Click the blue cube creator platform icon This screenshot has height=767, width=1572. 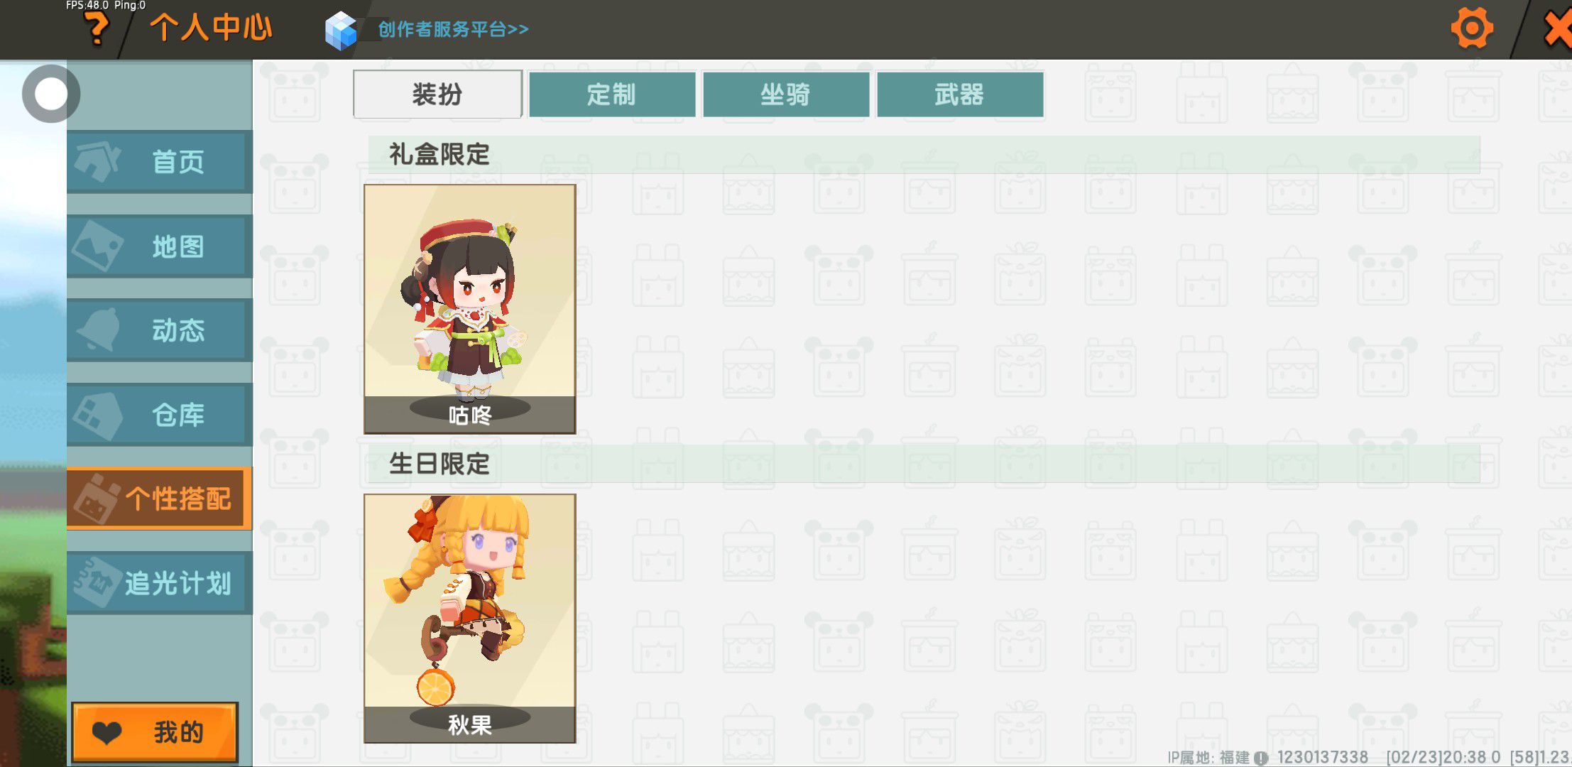[341, 31]
